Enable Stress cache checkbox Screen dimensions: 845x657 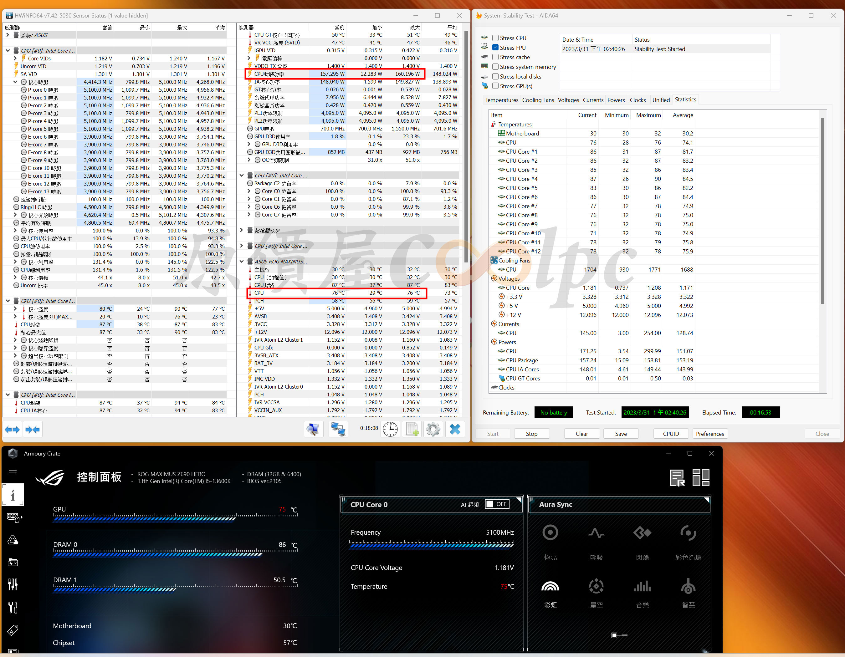495,57
